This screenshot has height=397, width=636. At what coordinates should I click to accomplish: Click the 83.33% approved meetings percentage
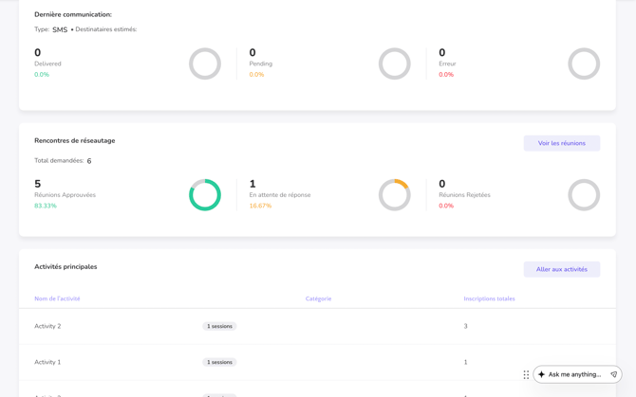(x=46, y=206)
